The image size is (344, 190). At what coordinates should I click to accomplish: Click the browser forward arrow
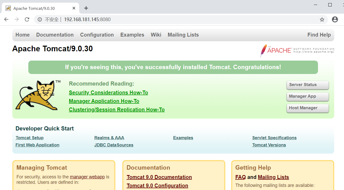coord(17,19)
